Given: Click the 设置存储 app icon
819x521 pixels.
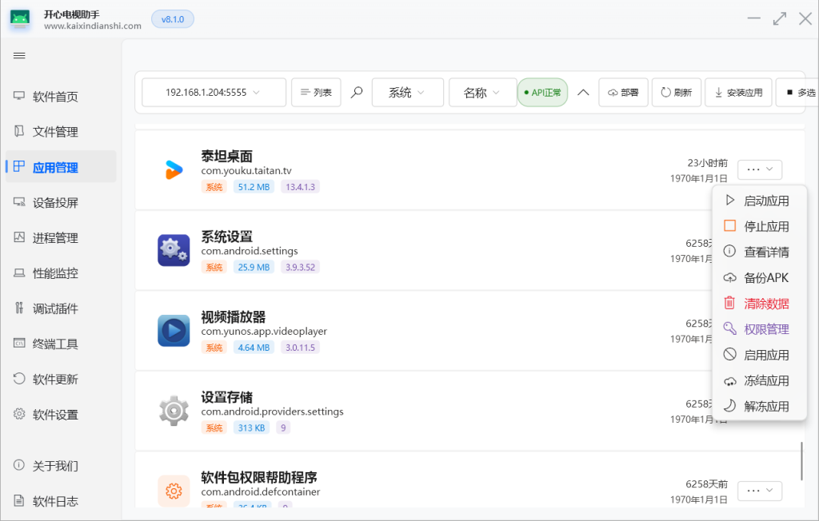Looking at the screenshot, I should point(174,411).
